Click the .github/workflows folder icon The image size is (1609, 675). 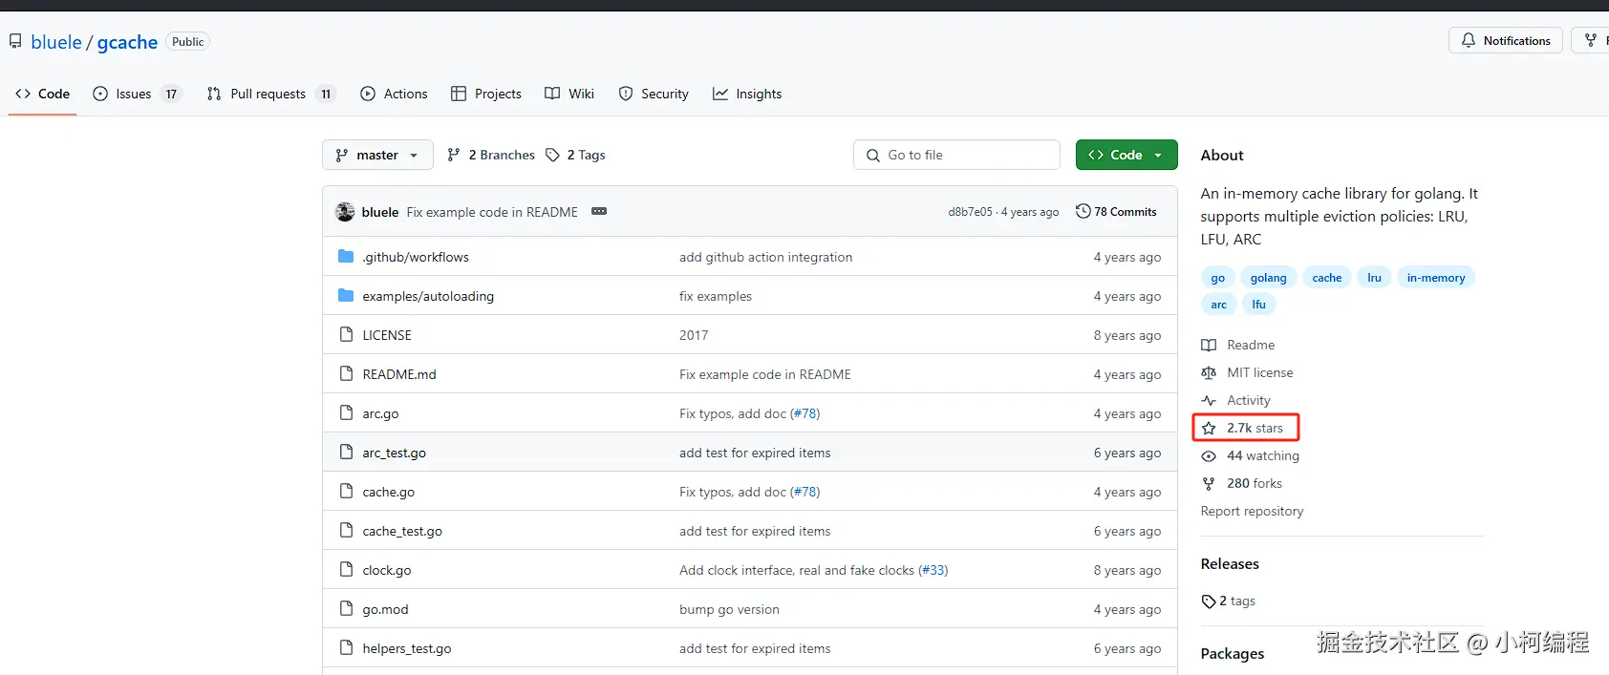(346, 257)
